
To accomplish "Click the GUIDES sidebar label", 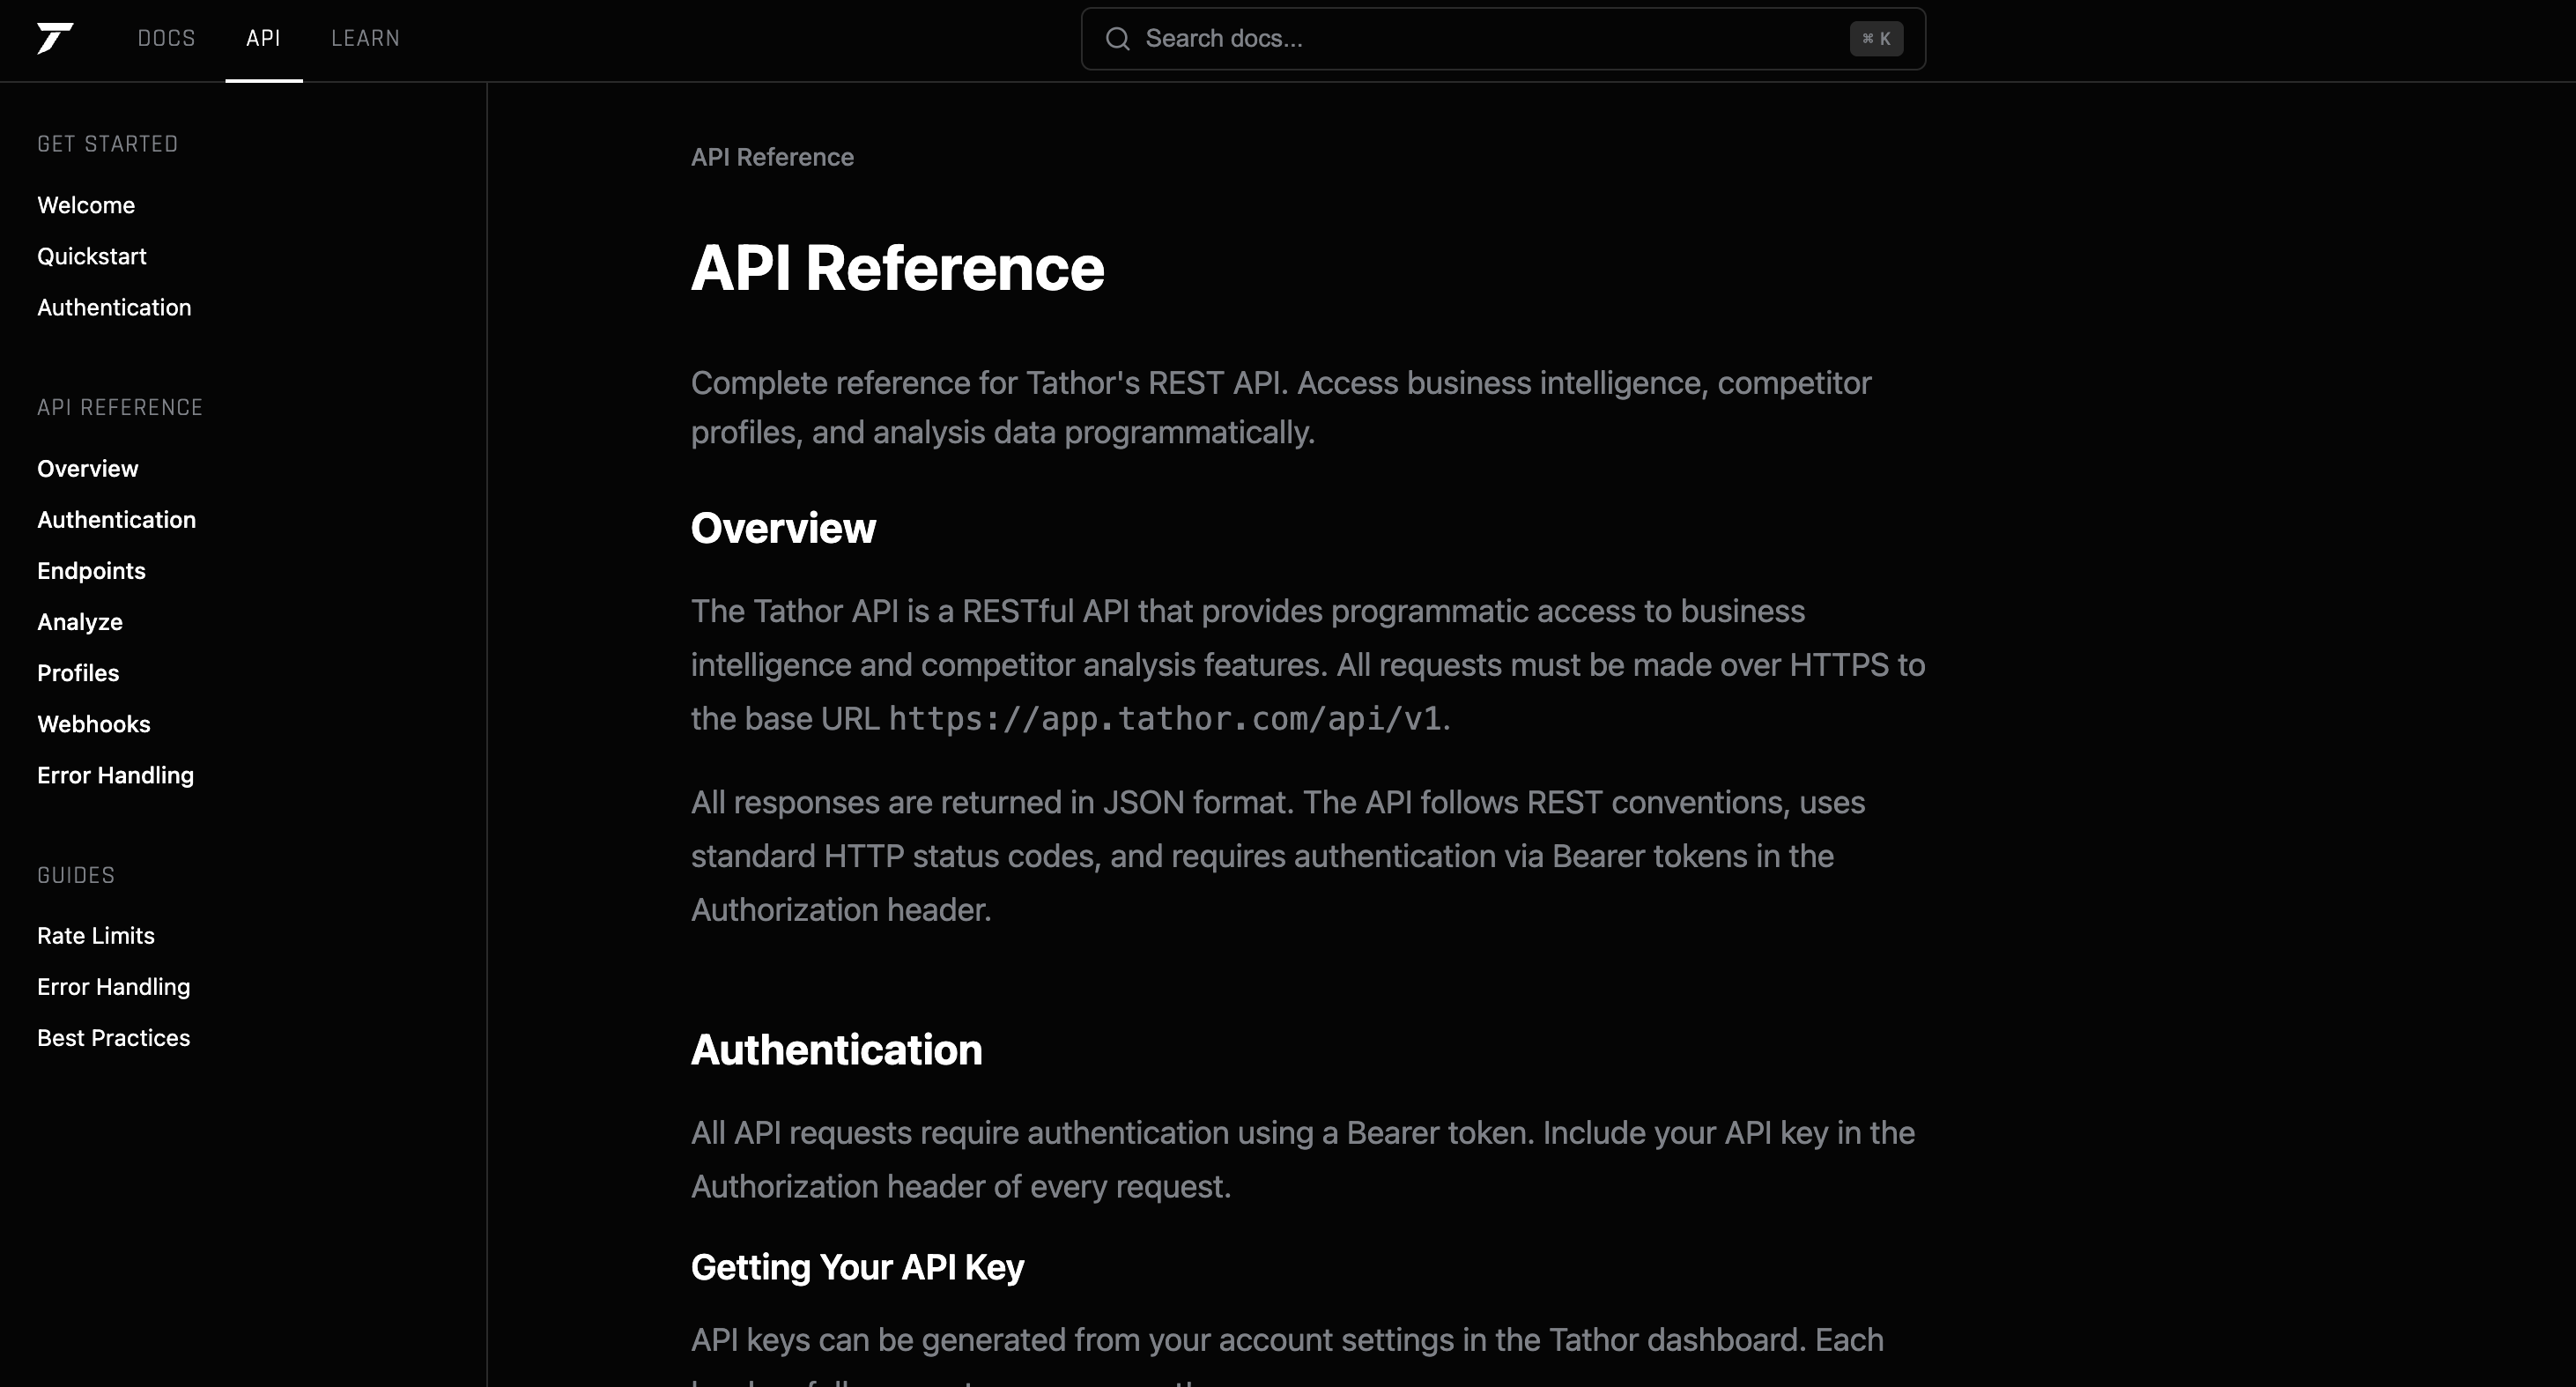I will [76, 875].
